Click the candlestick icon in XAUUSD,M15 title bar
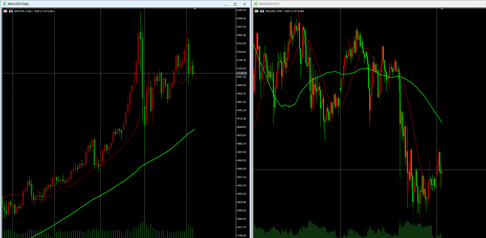This screenshot has width=486, height=238. coord(256,4)
